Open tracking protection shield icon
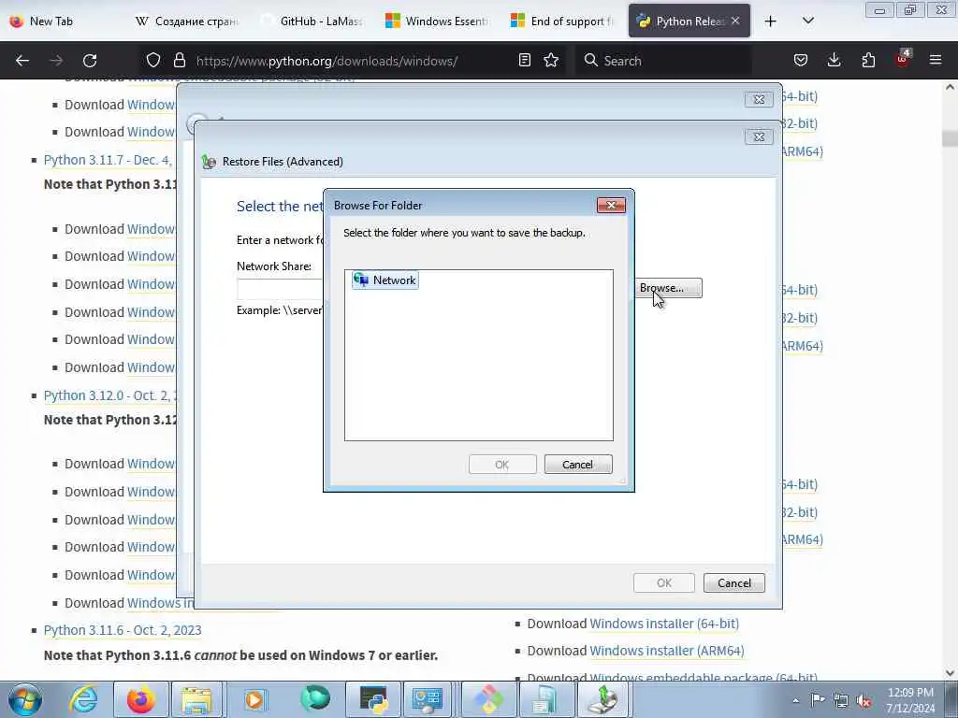This screenshot has height=718, width=958. [153, 61]
